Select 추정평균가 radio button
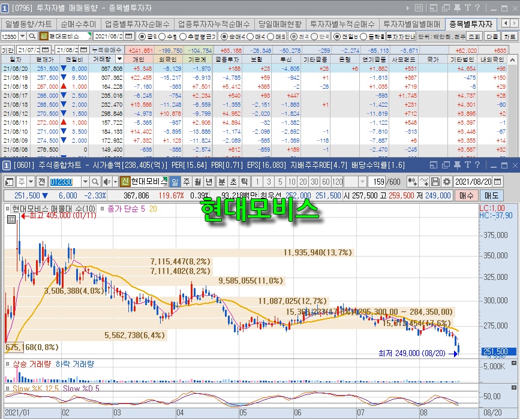Viewport: 520px width, 419px height. coord(183,37)
